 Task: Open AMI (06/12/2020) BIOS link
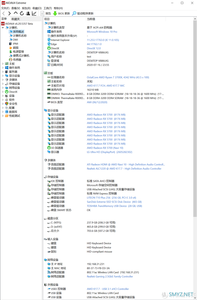[x=97, y=102]
